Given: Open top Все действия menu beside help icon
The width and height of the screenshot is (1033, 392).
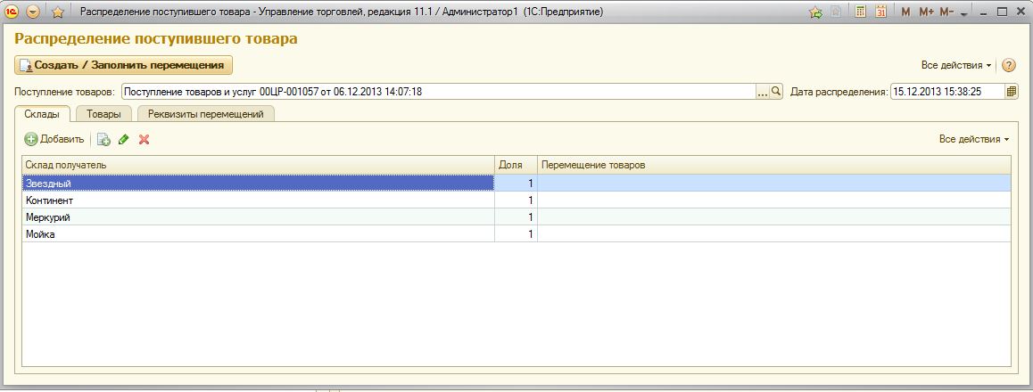Looking at the screenshot, I should pos(956,65).
